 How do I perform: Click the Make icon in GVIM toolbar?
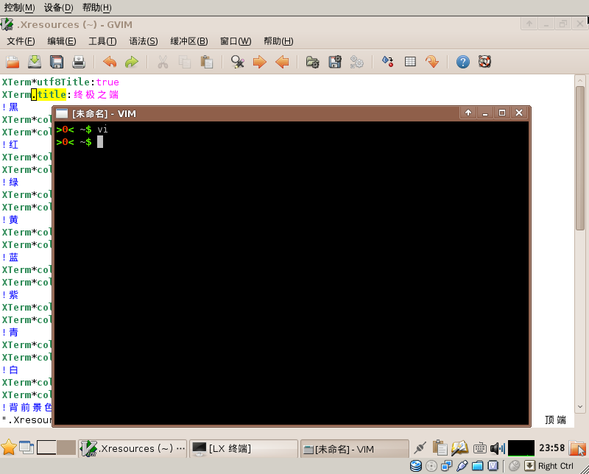click(x=388, y=62)
